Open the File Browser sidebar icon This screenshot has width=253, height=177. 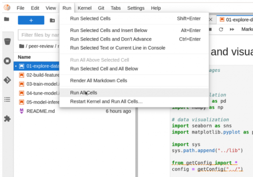(x=6, y=19)
